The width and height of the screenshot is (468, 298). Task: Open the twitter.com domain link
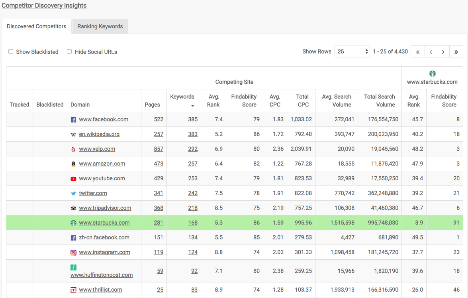pos(93,193)
